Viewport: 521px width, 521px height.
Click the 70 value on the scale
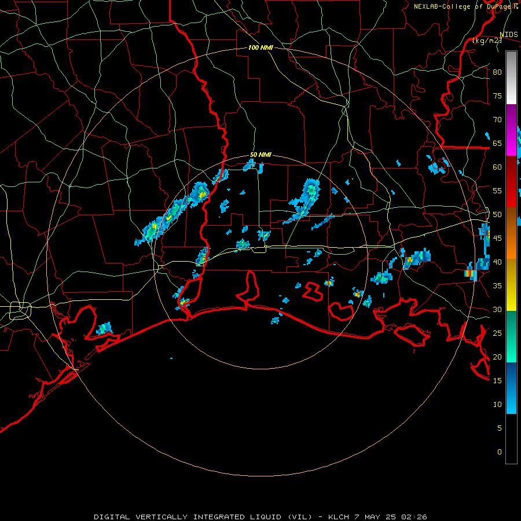coord(497,120)
